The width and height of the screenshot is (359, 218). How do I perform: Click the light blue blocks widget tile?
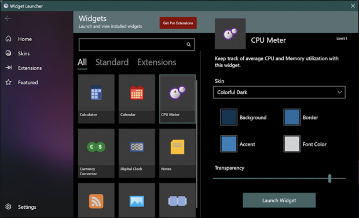[x=177, y=201]
